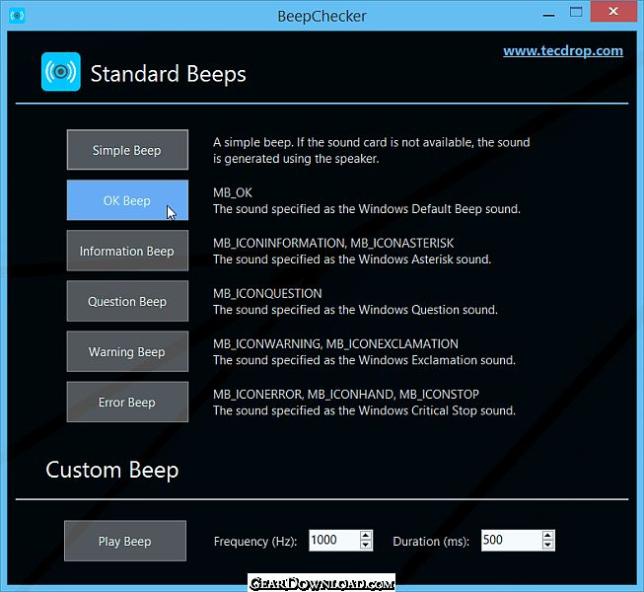This screenshot has width=644, height=592.
Task: Click the MB_ICONINFORMATION, MB_ICONASTERISK text
Action: tap(333, 243)
